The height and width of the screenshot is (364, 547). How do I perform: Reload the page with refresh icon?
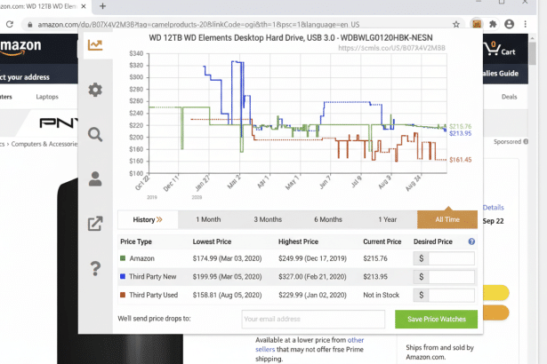10,24
